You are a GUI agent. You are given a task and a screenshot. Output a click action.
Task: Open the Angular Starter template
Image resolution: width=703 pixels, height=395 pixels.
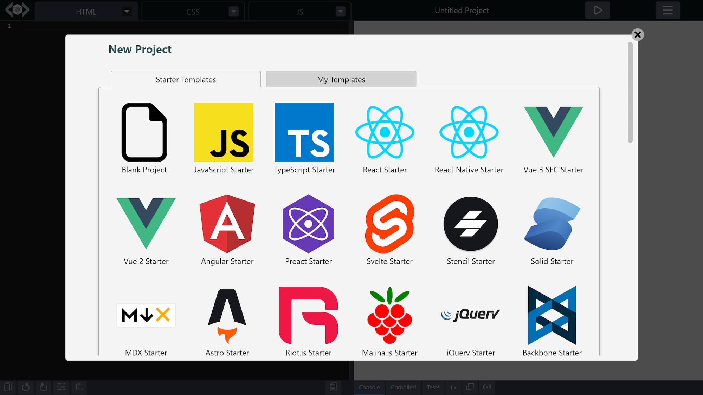click(227, 224)
